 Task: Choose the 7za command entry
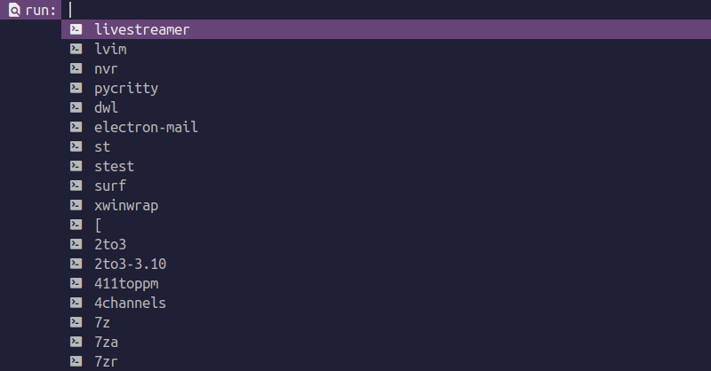386,342
